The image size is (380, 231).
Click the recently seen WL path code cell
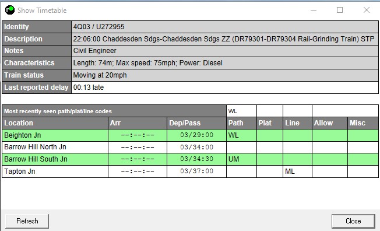(242, 111)
